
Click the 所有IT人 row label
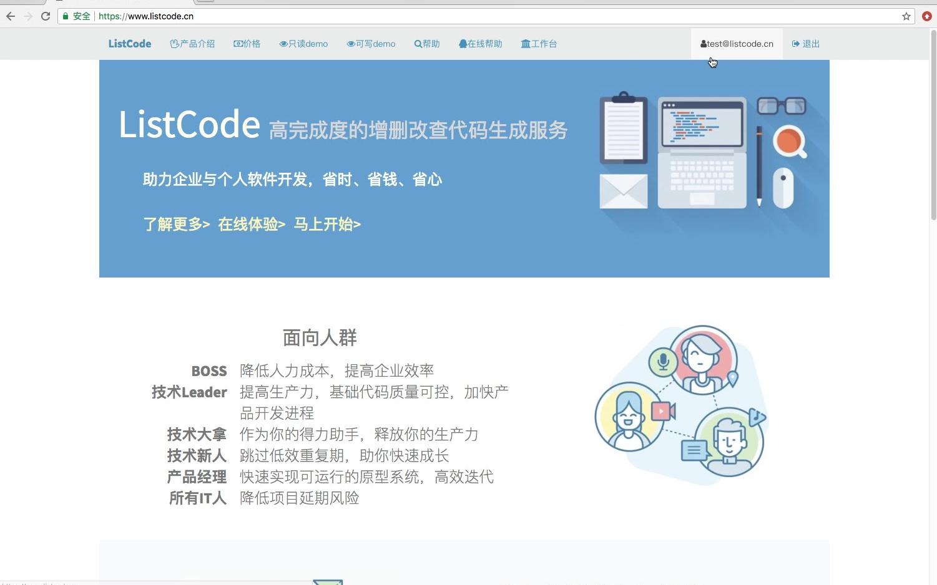(x=198, y=498)
